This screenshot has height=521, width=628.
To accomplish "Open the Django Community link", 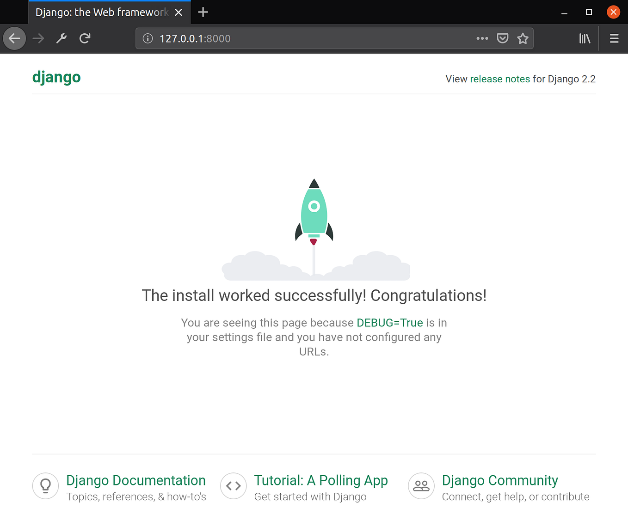I will tap(499, 480).
